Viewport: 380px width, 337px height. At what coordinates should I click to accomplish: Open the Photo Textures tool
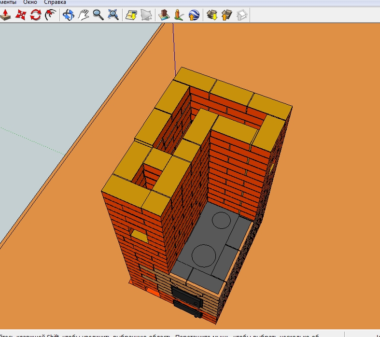(x=179, y=15)
